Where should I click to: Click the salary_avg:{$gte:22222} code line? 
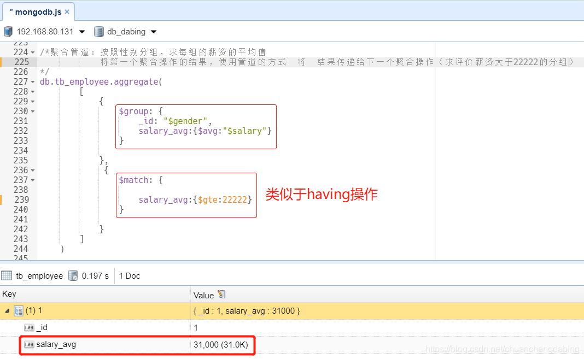click(x=195, y=200)
